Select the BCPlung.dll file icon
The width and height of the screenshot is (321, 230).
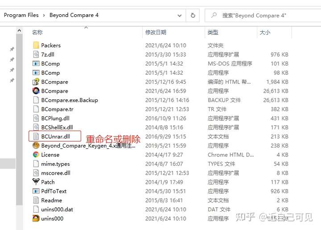tap(36, 118)
